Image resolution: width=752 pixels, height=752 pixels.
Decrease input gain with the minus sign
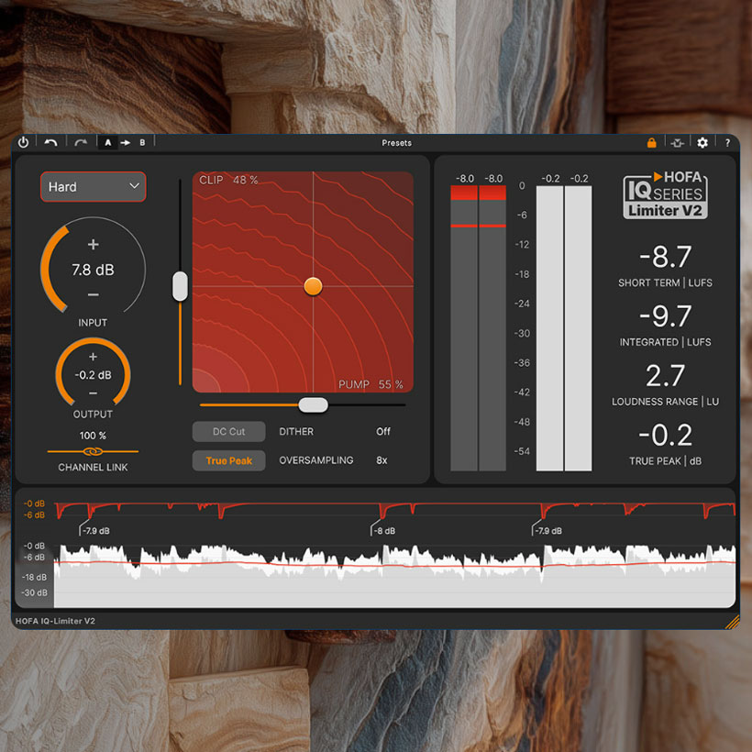pos(93,294)
